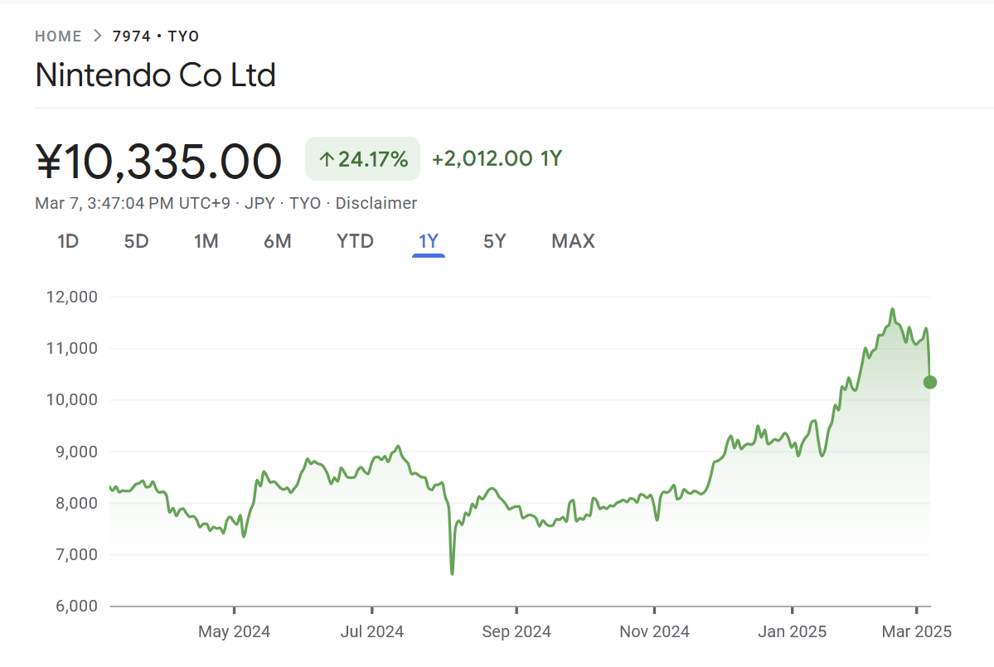The image size is (994, 667).
Task: Click the ¥10,335.00 stock price
Action: coord(158,161)
